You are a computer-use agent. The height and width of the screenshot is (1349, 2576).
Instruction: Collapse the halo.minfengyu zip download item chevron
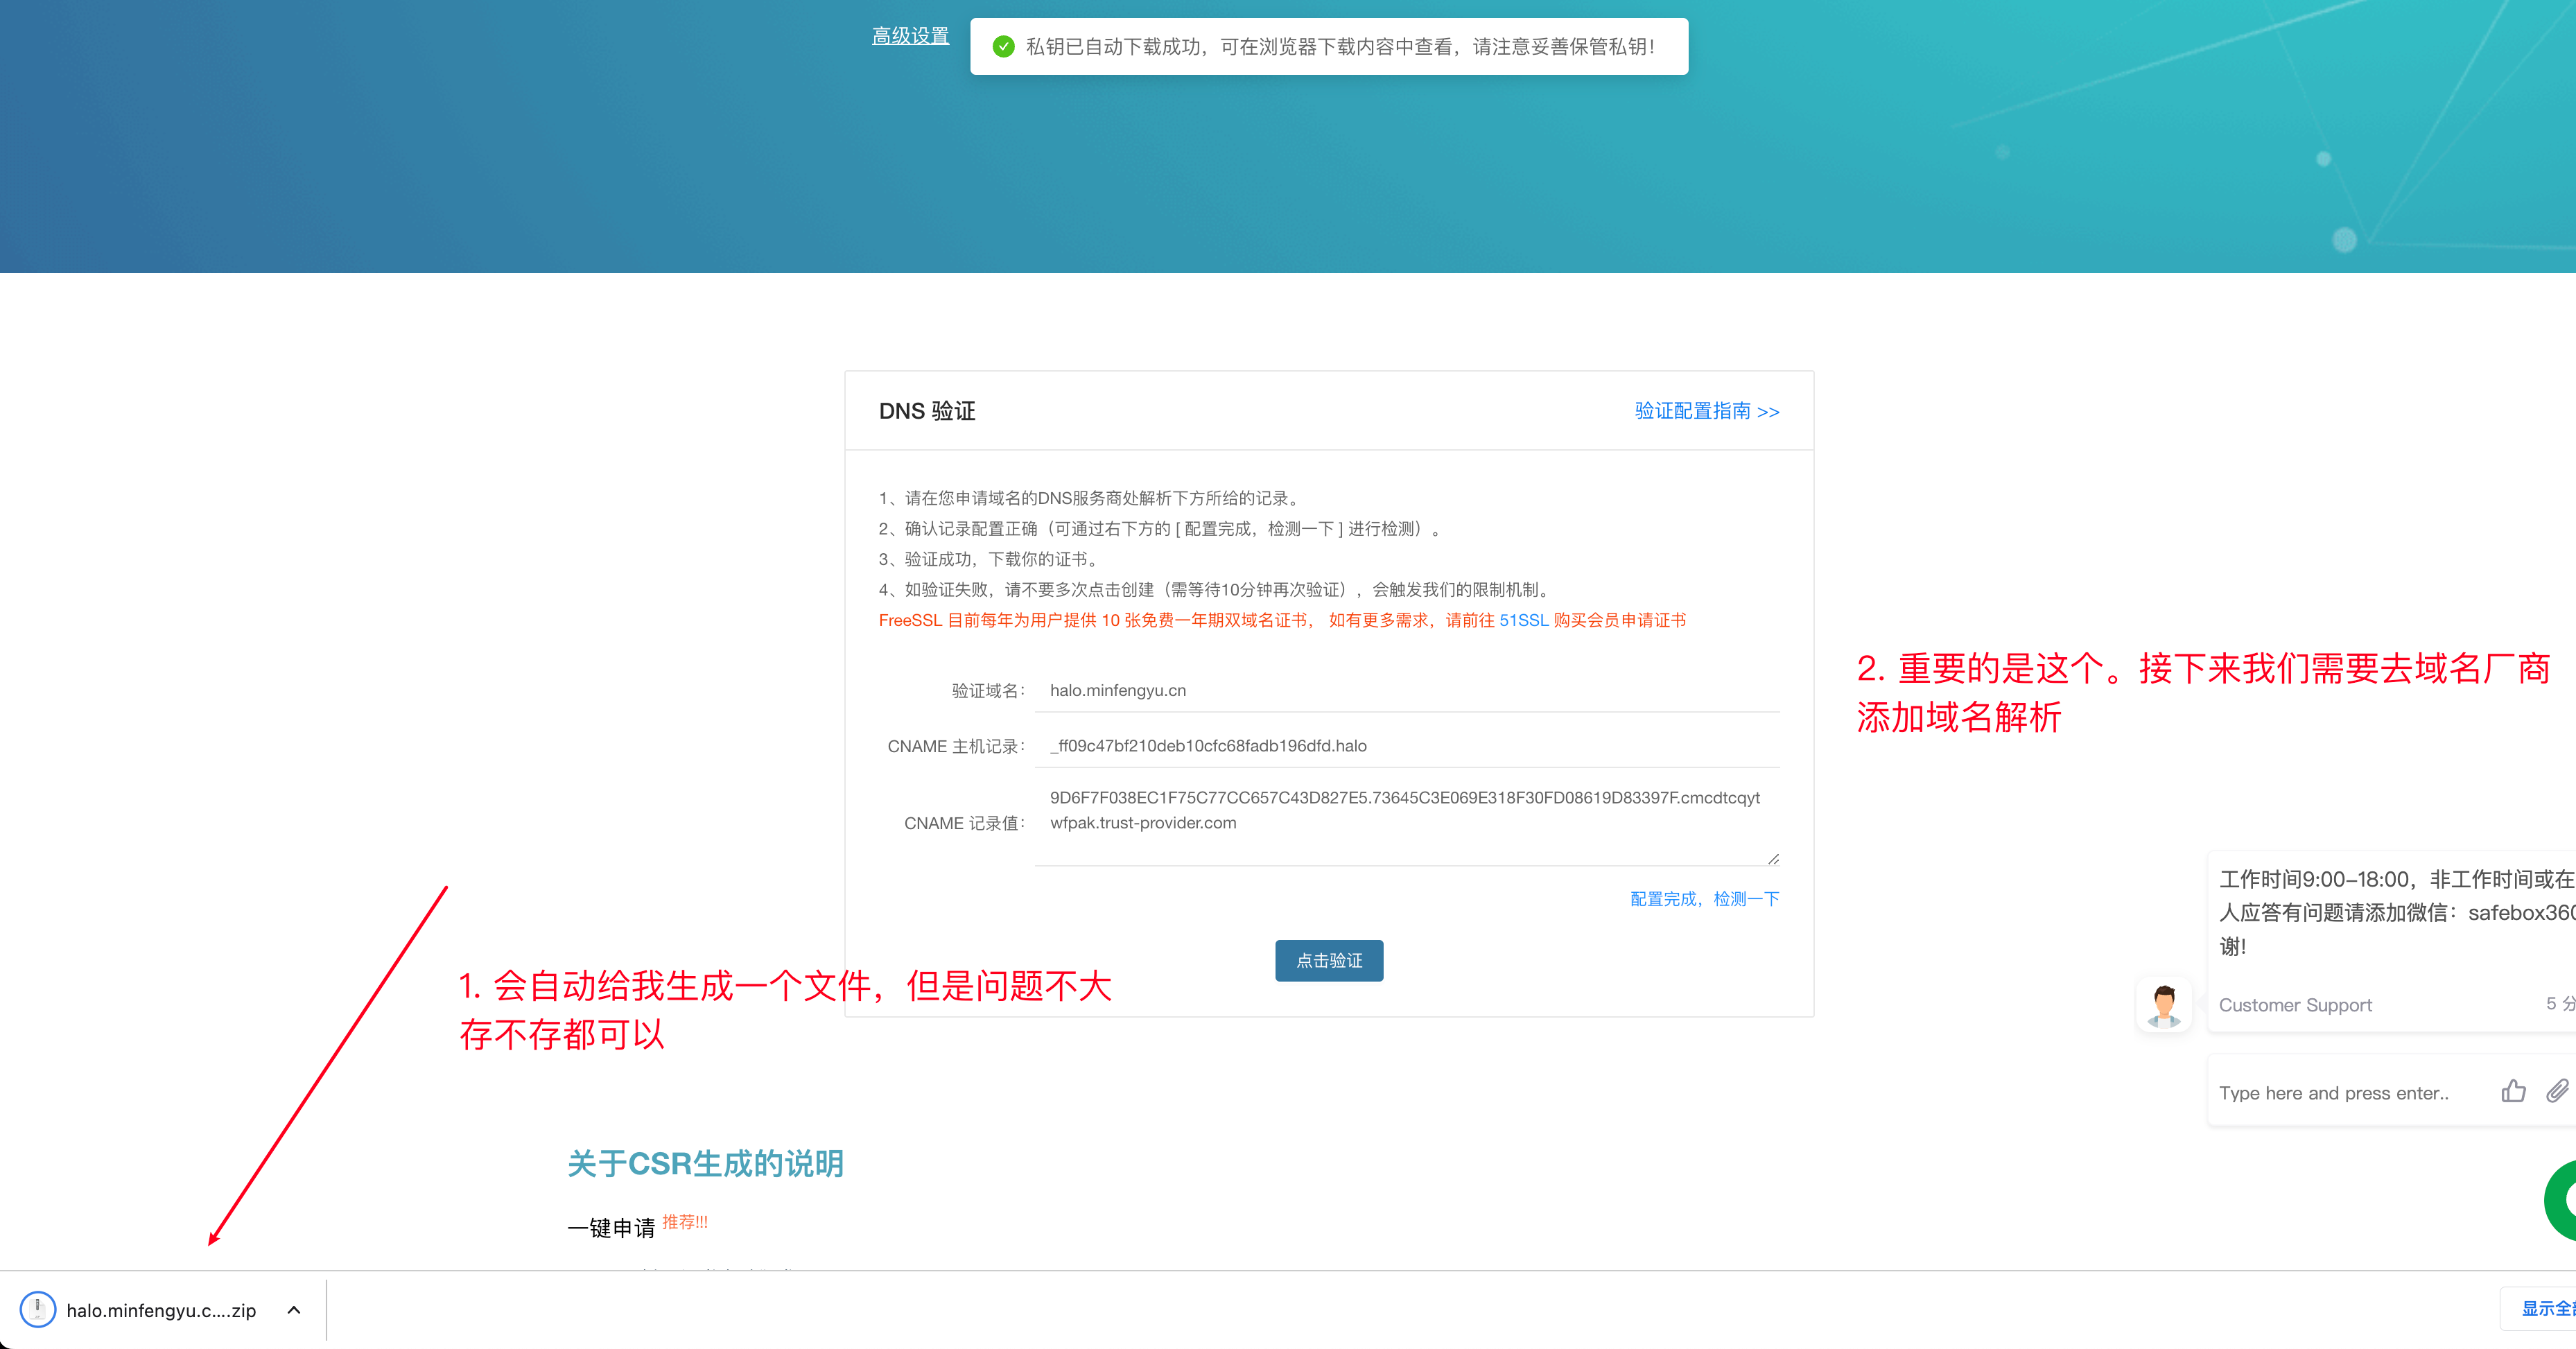pyautogui.click(x=294, y=1309)
